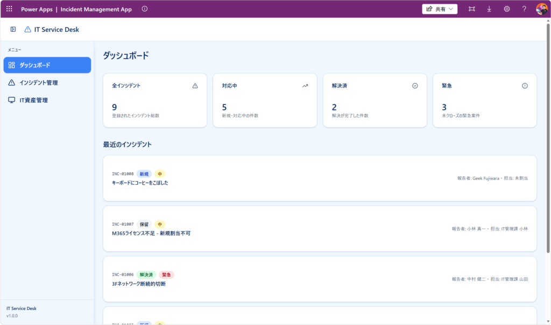
Task: Open the Power Apps app launcher grid
Action: click(x=9, y=9)
